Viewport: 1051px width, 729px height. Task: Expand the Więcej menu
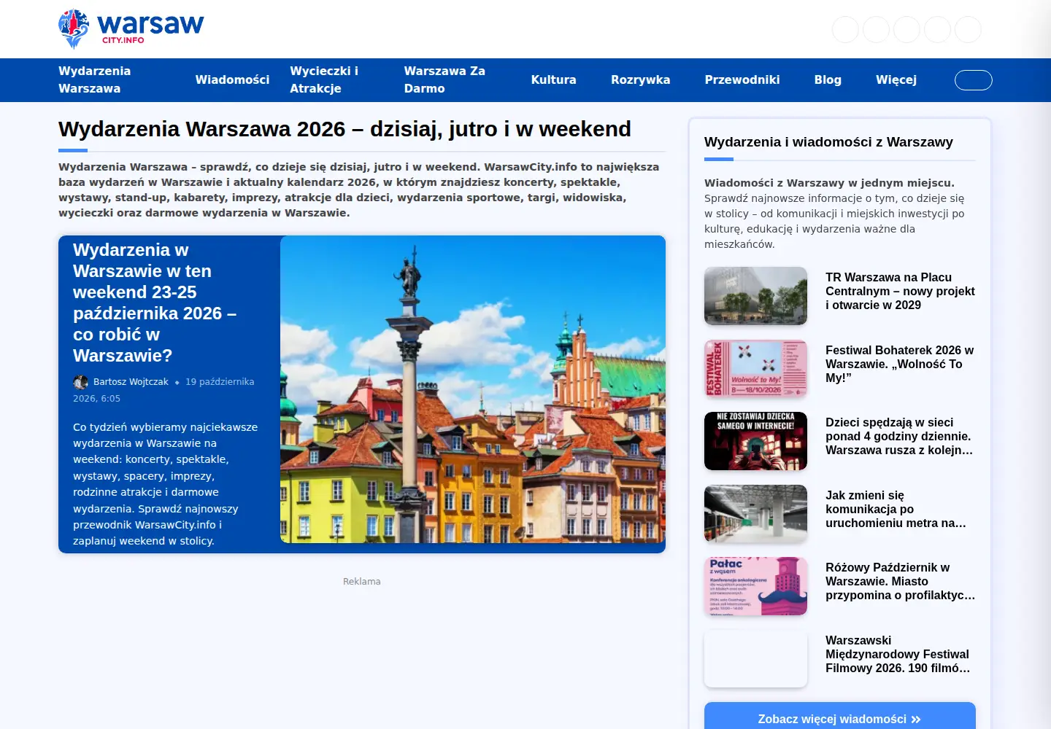point(896,79)
